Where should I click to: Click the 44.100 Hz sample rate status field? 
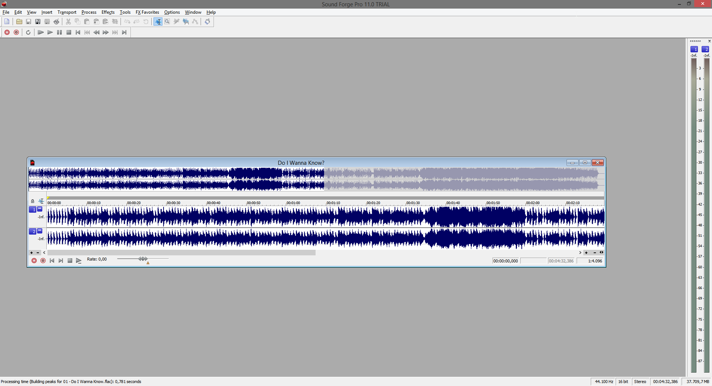coord(604,382)
